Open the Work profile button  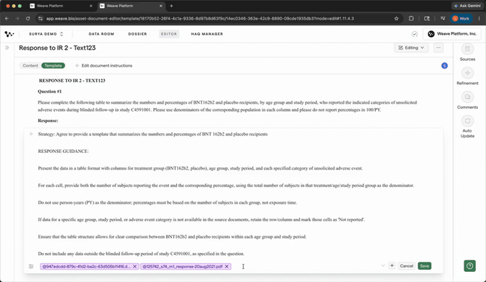pos(461,19)
